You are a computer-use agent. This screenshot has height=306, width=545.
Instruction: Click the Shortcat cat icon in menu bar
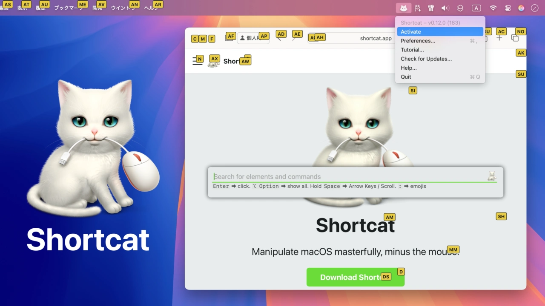[403, 8]
